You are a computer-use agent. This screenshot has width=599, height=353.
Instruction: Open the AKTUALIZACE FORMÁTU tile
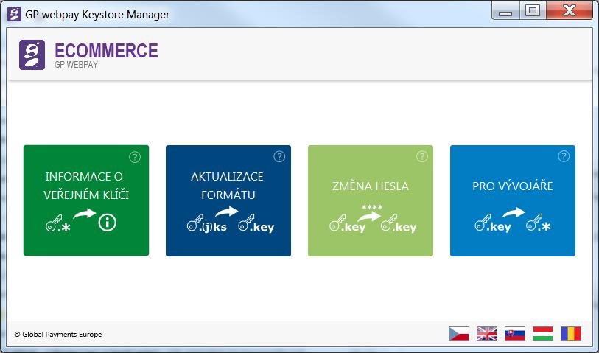(228, 200)
